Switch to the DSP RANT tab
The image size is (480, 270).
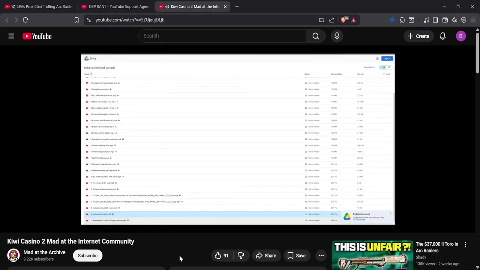point(115,7)
